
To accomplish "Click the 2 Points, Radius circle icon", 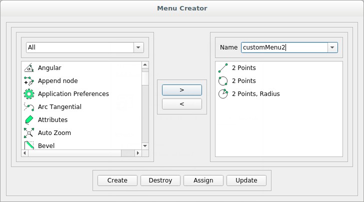I will click(223, 94).
